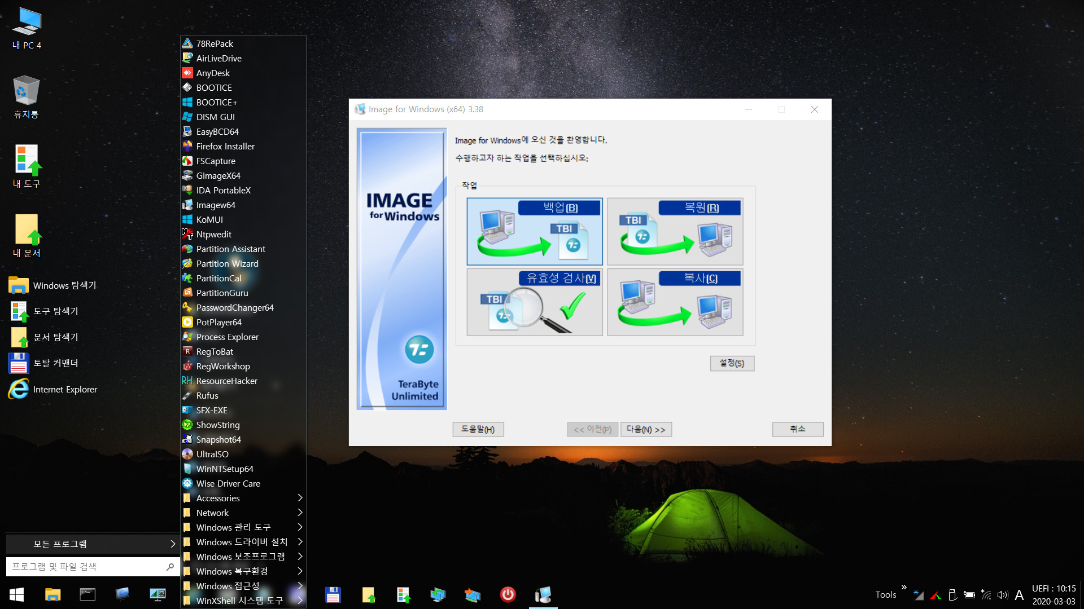Click the Windows Start button

tap(16, 595)
